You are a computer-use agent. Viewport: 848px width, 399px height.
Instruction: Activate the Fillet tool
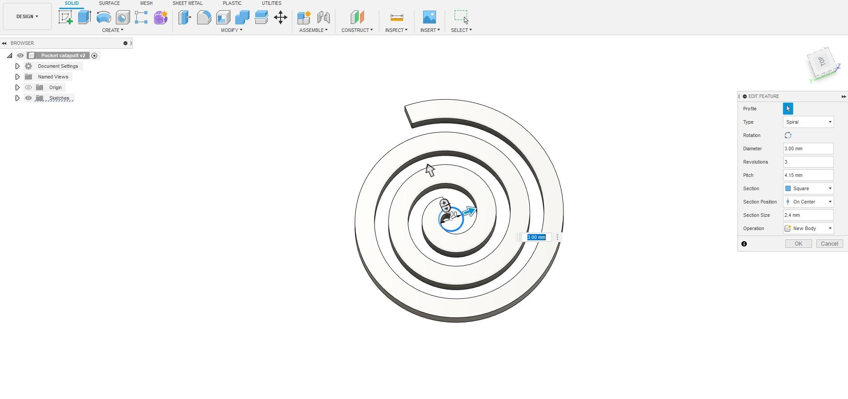pyautogui.click(x=204, y=17)
